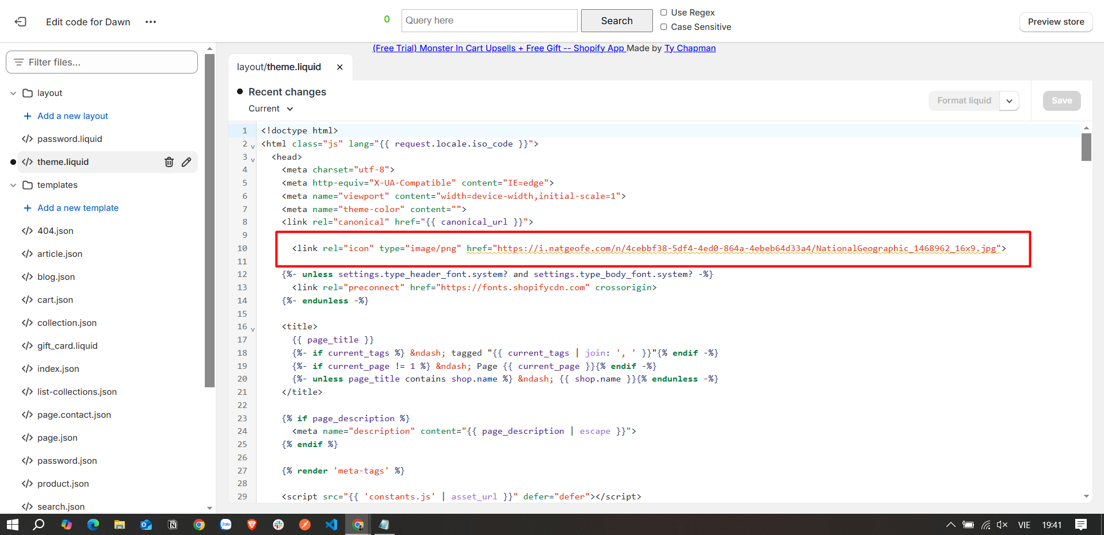Open theme.liquid in the file tree

63,162
